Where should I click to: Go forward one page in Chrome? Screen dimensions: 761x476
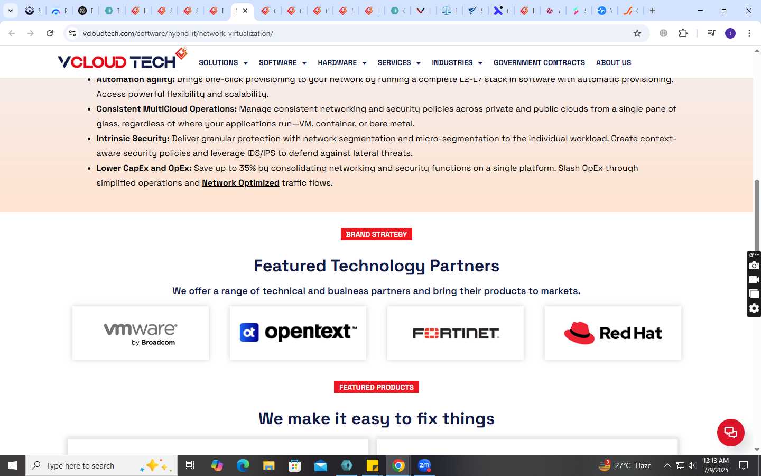coord(31,33)
